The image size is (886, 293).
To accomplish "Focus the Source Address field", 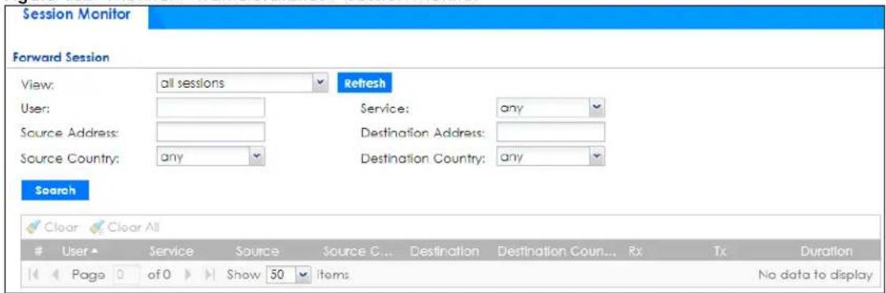I will click(x=210, y=133).
